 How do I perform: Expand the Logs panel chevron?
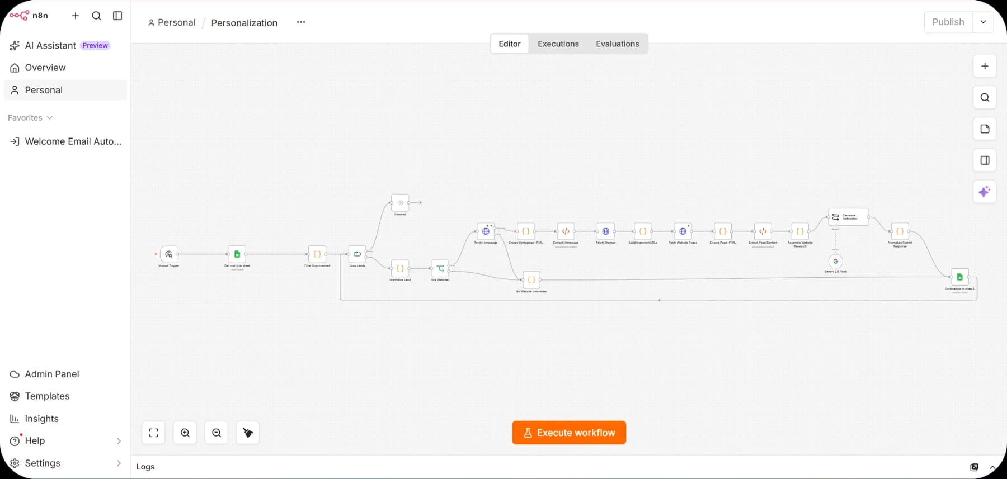(x=992, y=467)
